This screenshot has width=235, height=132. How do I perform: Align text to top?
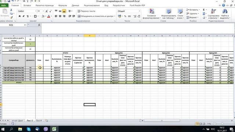pyautogui.click(x=56, y=11)
